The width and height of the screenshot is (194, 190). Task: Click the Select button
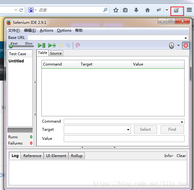pyautogui.click(x=145, y=129)
